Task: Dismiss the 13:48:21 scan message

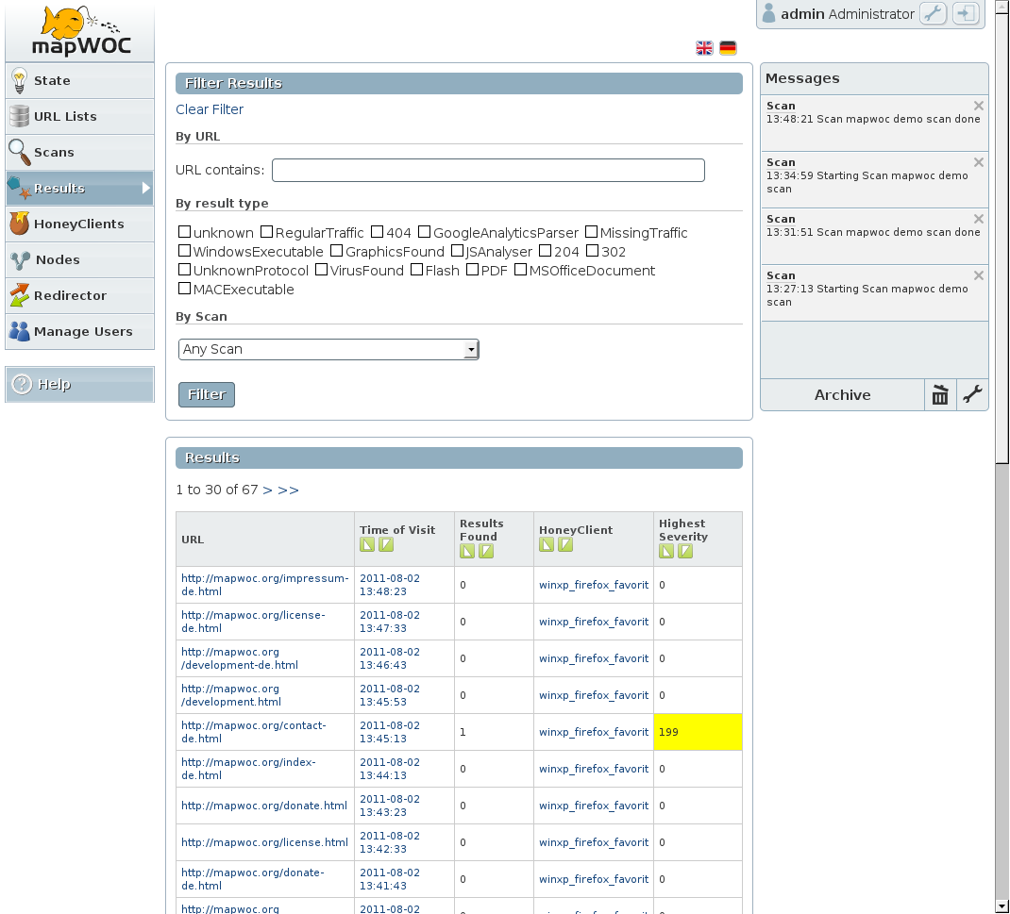Action: [x=978, y=106]
